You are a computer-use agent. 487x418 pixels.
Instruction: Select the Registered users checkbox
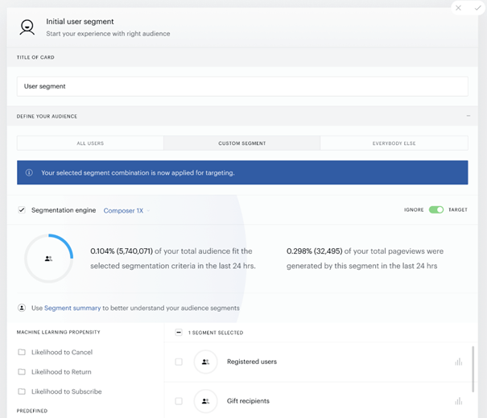pyautogui.click(x=179, y=362)
